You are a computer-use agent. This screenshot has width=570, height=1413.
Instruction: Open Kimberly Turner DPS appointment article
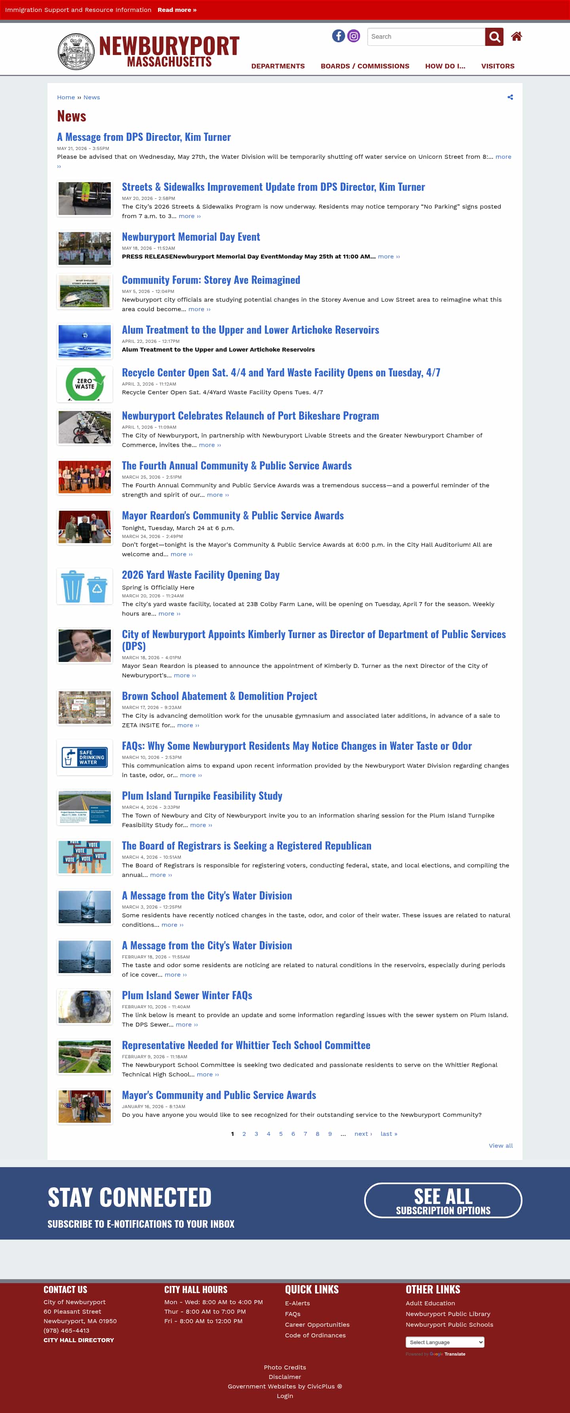tap(314, 640)
